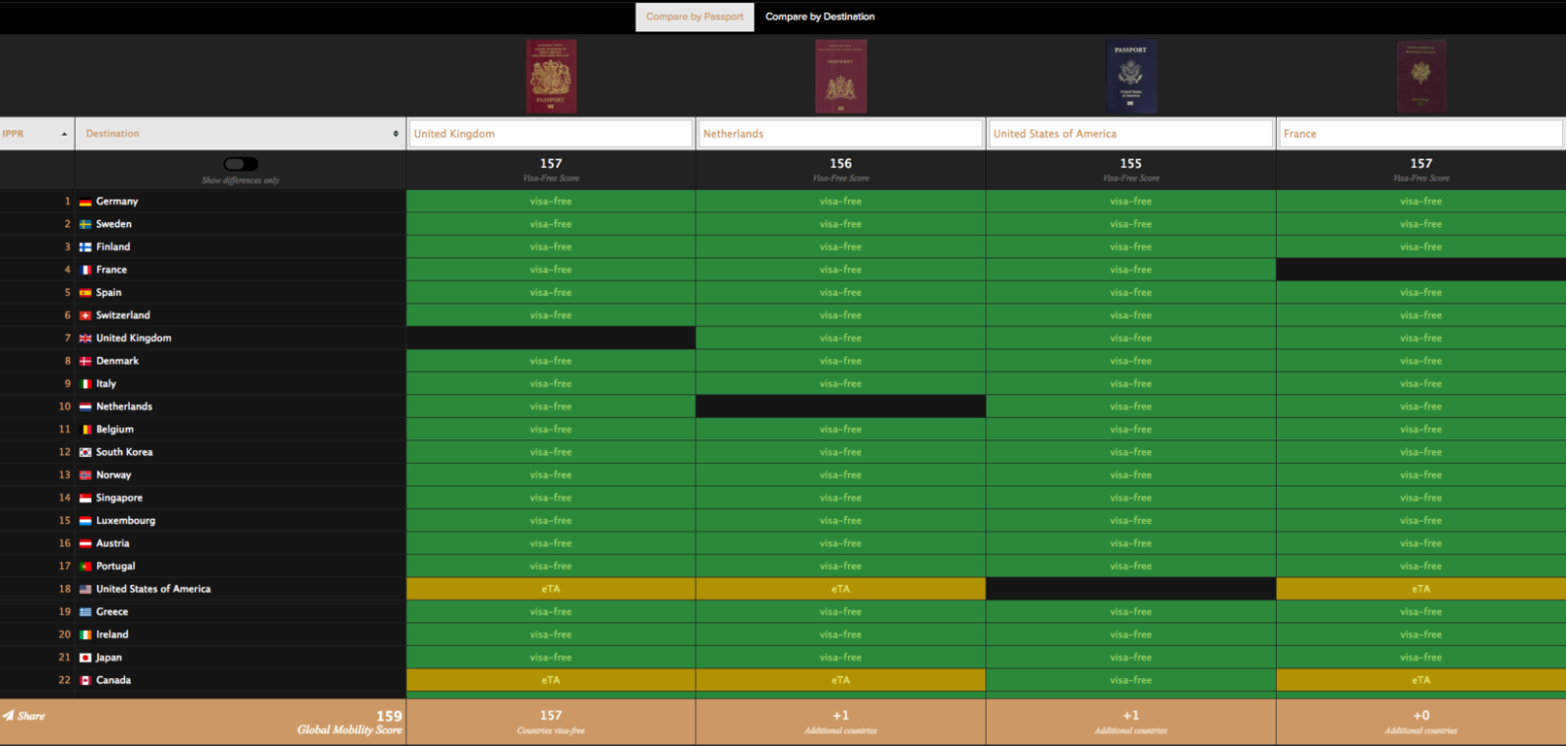The width and height of the screenshot is (1566, 746).
Task: Sort the Destination column using its arrows
Action: coord(395,134)
